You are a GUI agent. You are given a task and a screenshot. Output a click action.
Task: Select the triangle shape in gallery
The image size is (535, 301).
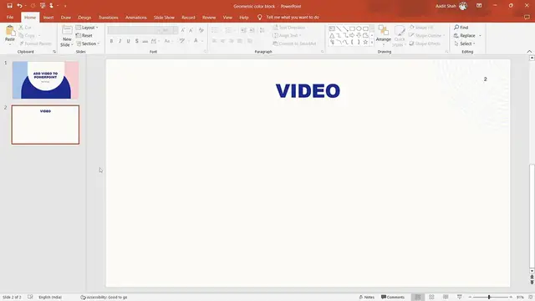pyautogui.click(x=332, y=35)
